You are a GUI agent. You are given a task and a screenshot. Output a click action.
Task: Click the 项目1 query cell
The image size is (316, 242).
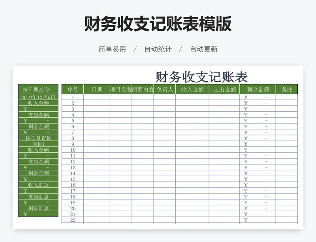point(38,144)
